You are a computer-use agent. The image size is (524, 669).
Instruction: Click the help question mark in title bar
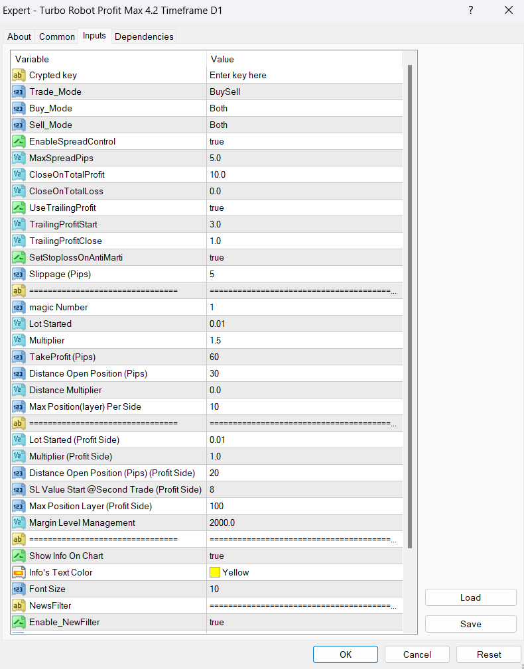(x=471, y=11)
